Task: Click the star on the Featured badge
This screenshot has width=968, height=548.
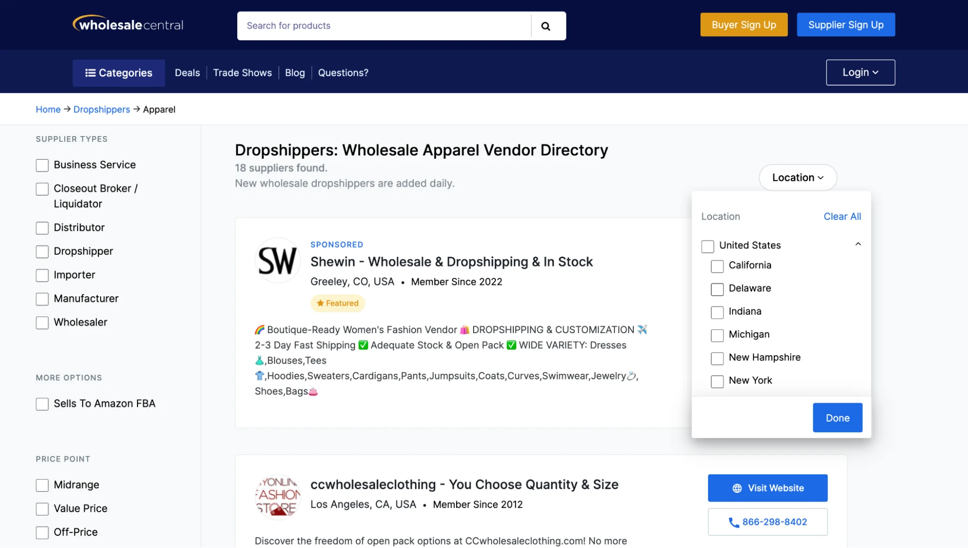Action: coord(321,303)
